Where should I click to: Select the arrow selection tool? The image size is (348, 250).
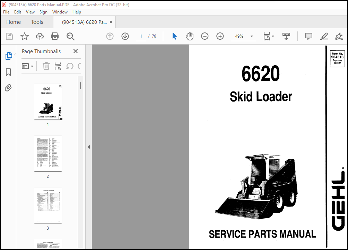[174, 36]
